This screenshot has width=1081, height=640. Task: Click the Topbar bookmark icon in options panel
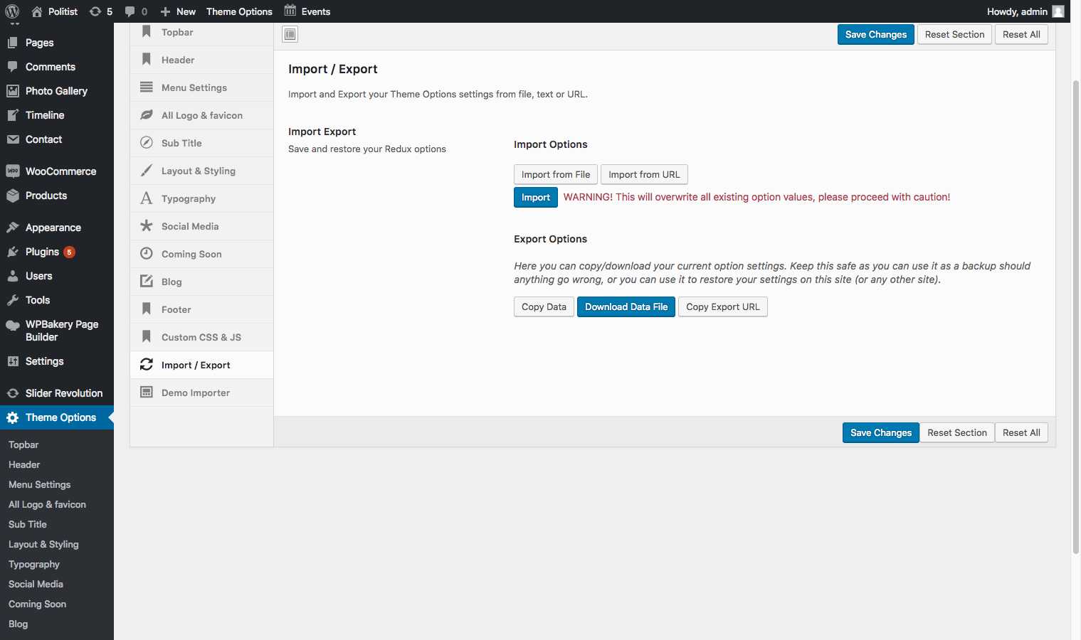[147, 32]
